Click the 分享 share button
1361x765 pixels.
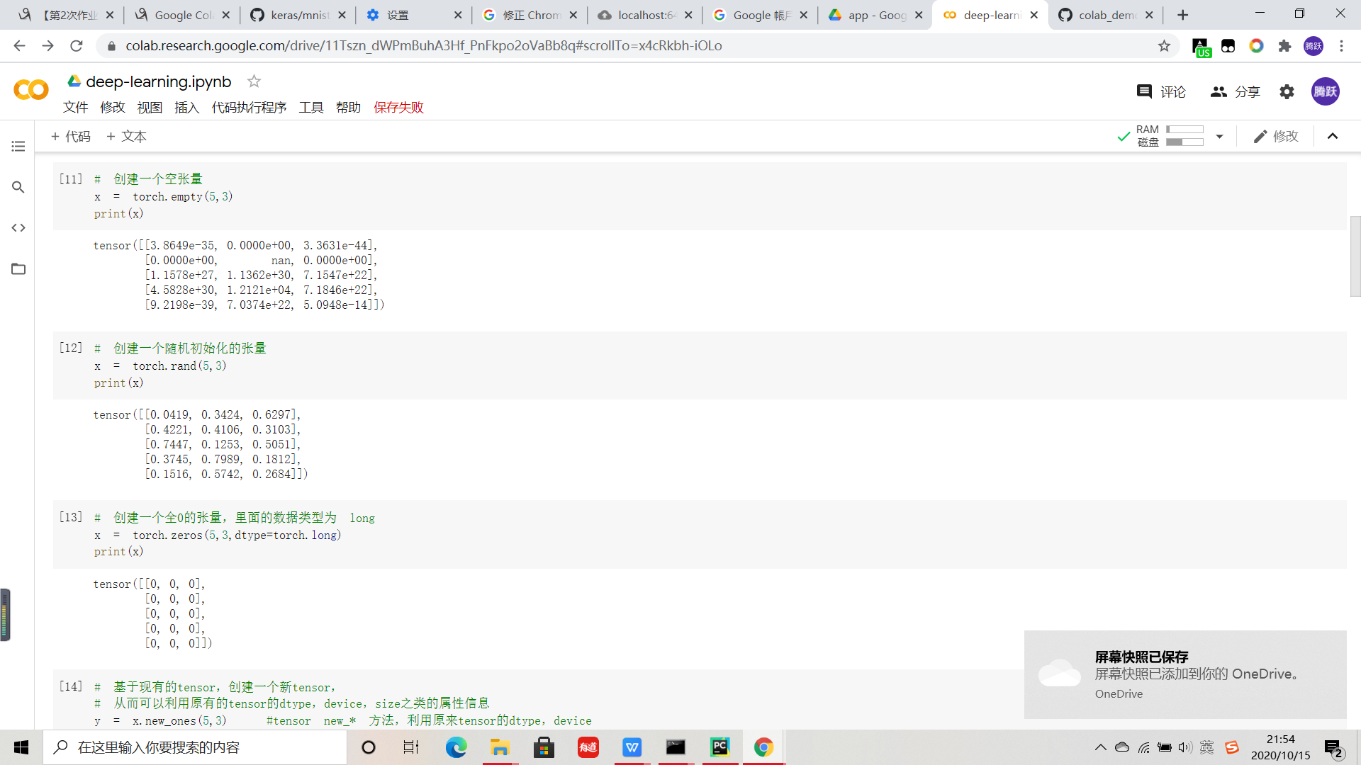pos(1236,91)
